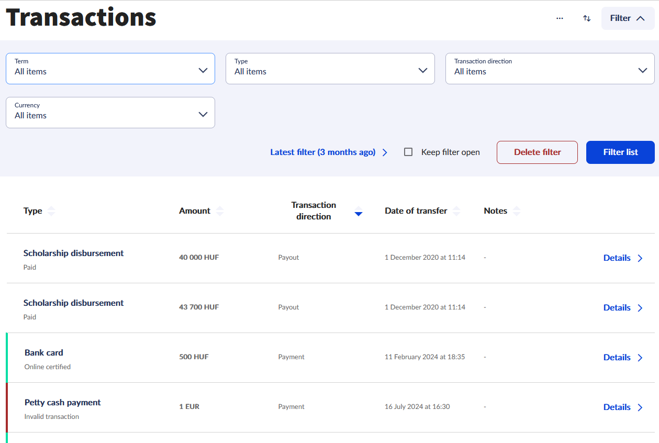The image size is (659, 443).
Task: Enable the Keep filter open checkbox
Action: pos(408,152)
